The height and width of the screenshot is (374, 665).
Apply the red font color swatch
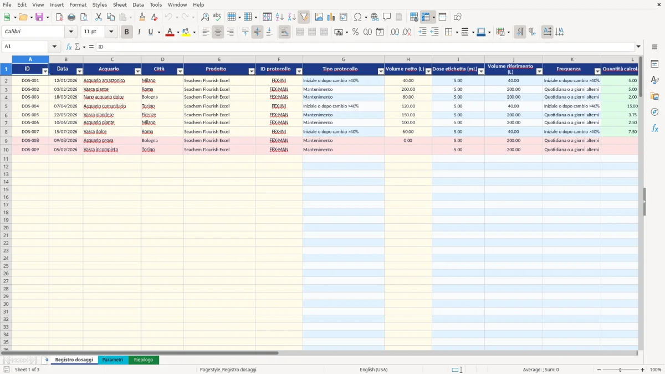click(x=170, y=32)
